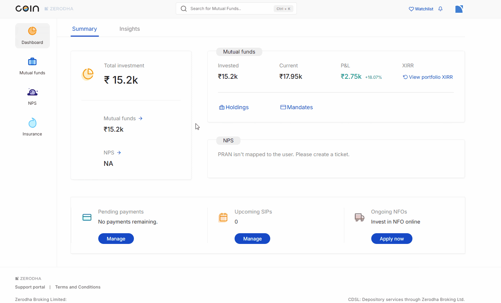Expand Mutual funds arrow in Total investment
The width and height of the screenshot is (501, 303).
tap(140, 119)
